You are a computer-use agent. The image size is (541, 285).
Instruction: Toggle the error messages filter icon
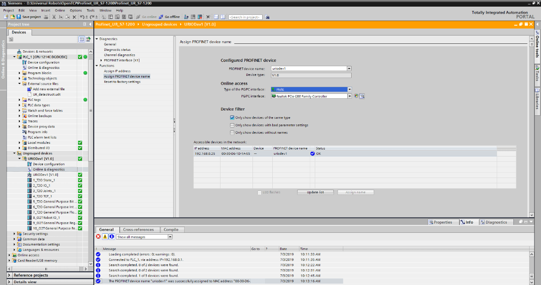point(99,237)
